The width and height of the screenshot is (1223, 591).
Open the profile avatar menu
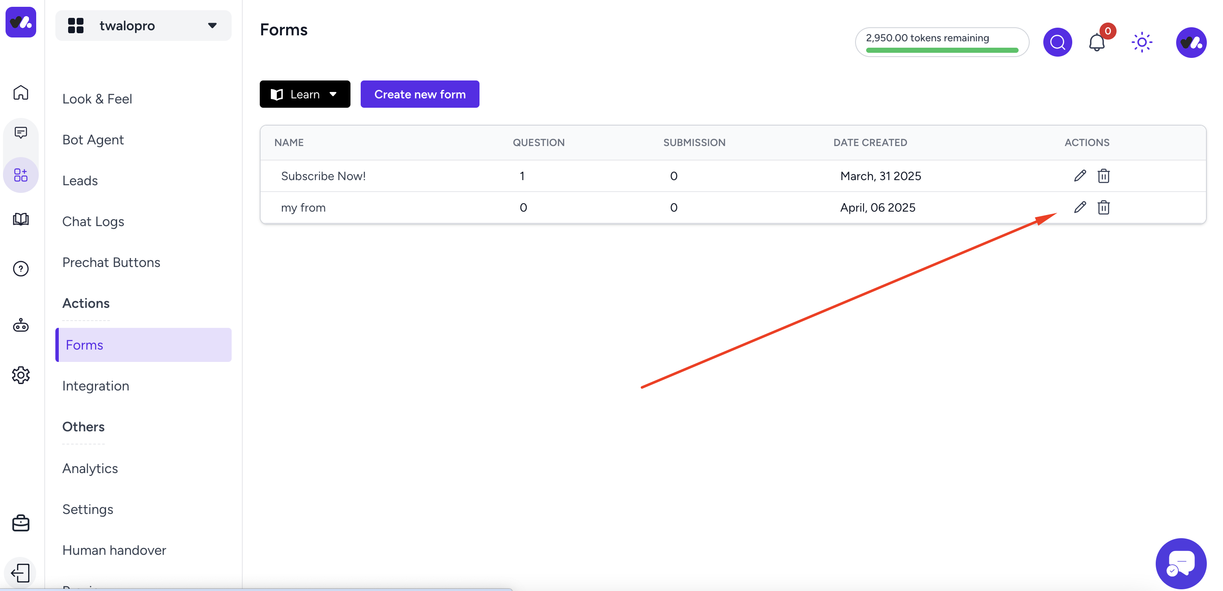pyautogui.click(x=1191, y=43)
